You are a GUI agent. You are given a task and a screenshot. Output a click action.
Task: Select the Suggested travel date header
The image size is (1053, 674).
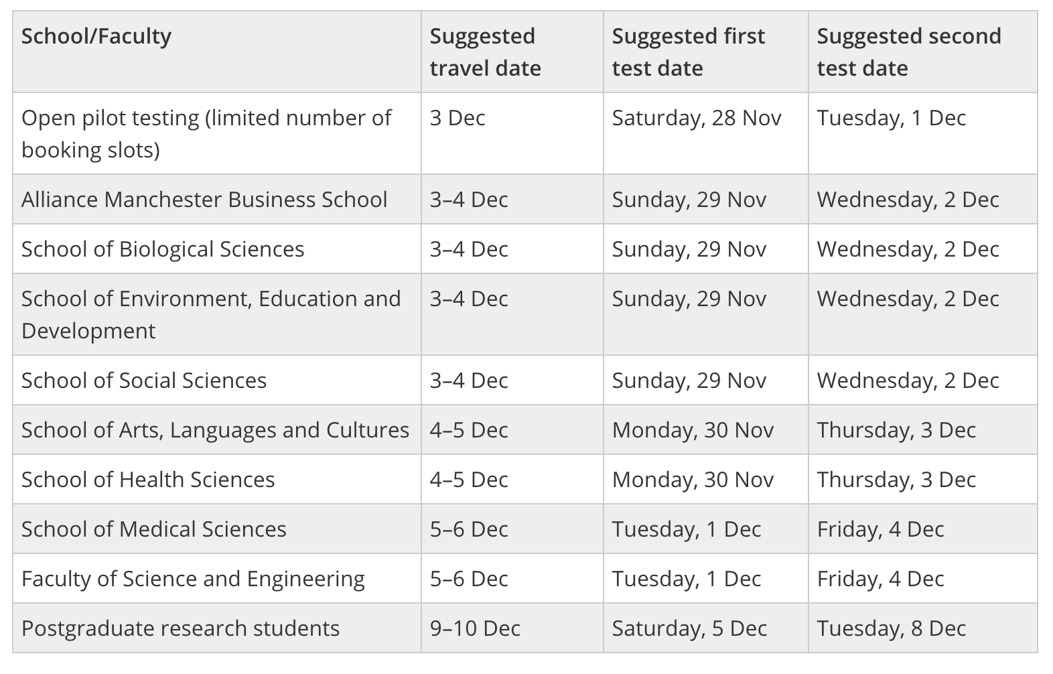[x=486, y=52]
